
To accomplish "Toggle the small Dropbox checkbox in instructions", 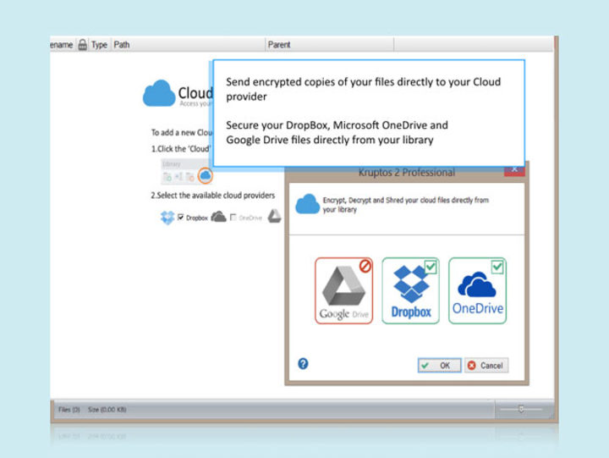I will pos(181,218).
